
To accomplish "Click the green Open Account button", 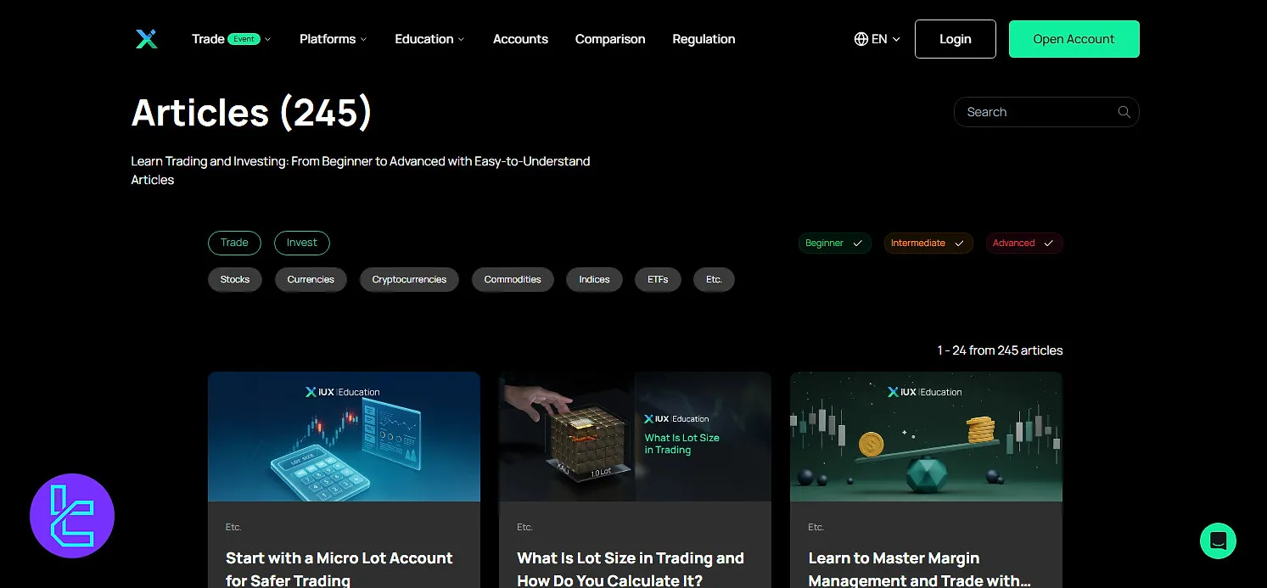I will [1074, 38].
